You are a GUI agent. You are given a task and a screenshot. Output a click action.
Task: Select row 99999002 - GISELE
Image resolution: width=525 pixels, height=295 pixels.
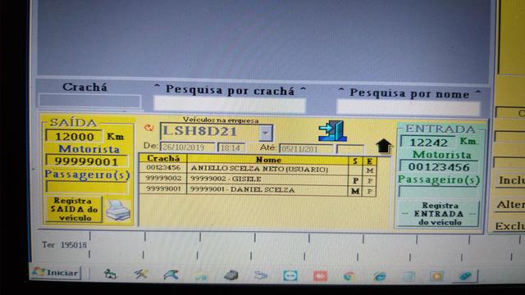click(x=258, y=179)
